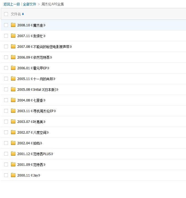Check the box for 2000.11《Jay》
This screenshot has height=198, width=186.
(6, 175)
